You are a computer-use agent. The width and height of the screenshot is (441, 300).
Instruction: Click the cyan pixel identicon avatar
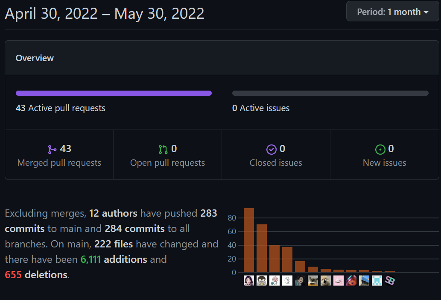point(377,281)
